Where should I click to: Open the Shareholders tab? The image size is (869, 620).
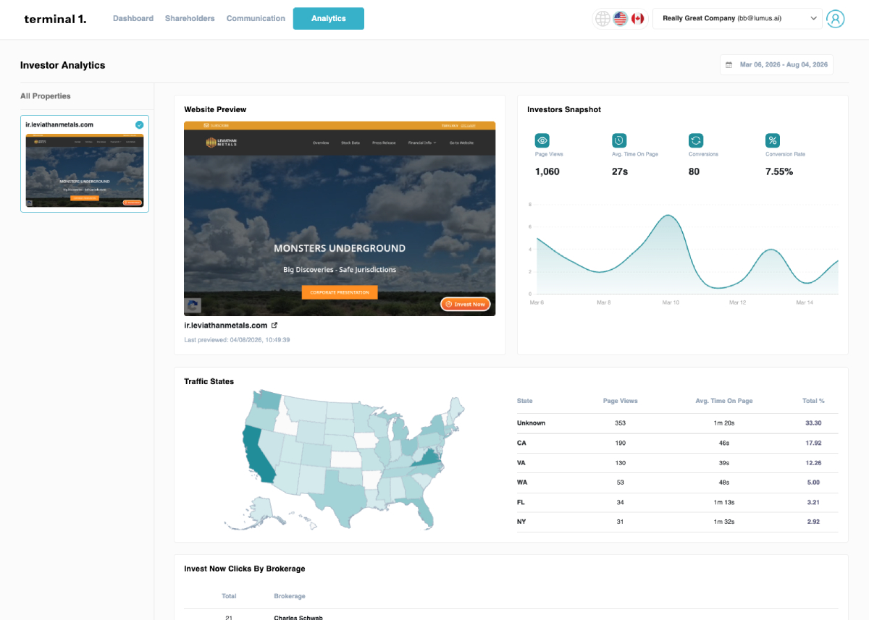[x=190, y=19]
